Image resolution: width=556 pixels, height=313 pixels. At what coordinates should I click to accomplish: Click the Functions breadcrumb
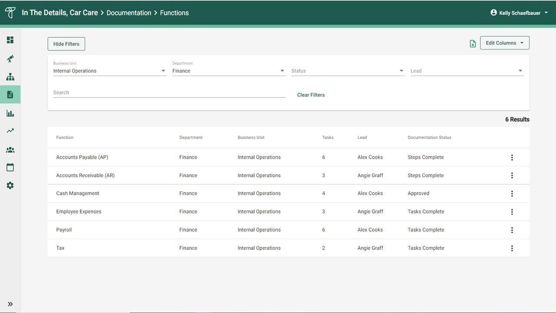174,13
